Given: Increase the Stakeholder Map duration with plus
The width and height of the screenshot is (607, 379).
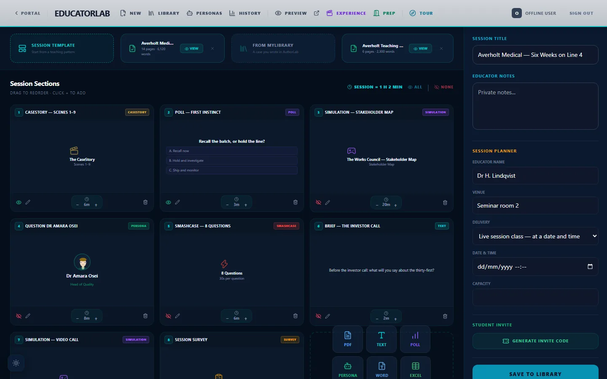Looking at the screenshot, I should pos(395,205).
